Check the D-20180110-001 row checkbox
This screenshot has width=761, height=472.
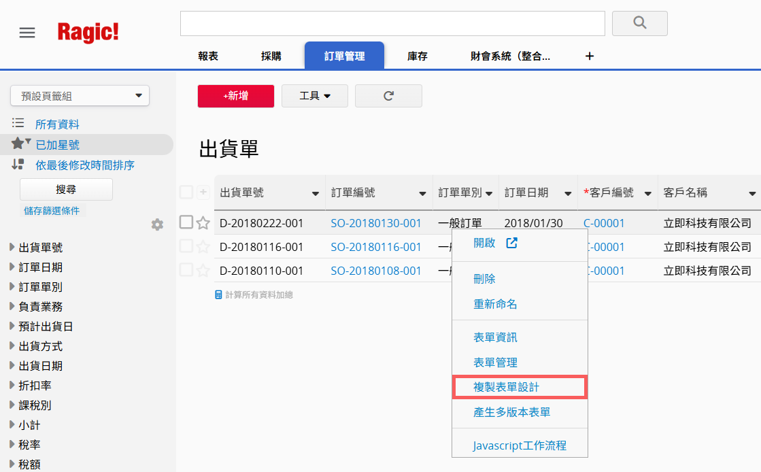[x=186, y=270]
